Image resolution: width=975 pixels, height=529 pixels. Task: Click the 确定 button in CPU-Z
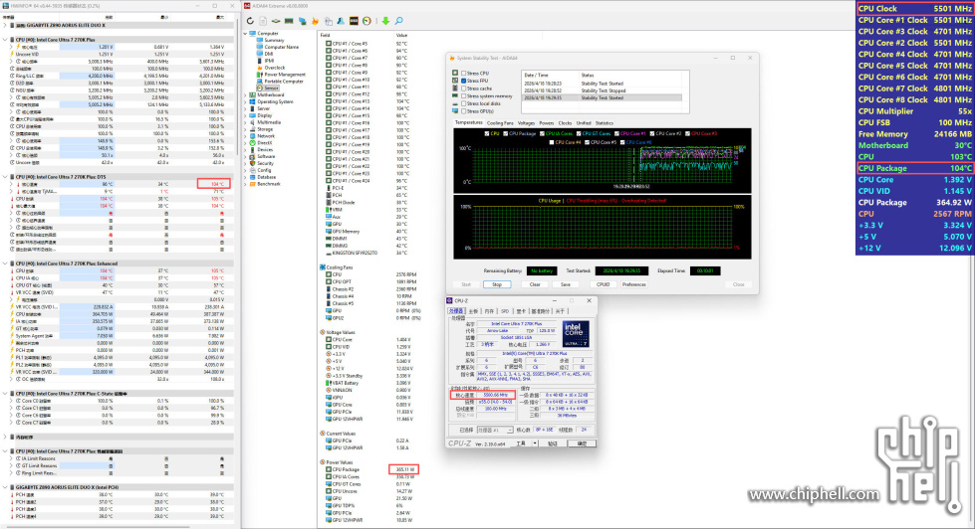point(582,443)
